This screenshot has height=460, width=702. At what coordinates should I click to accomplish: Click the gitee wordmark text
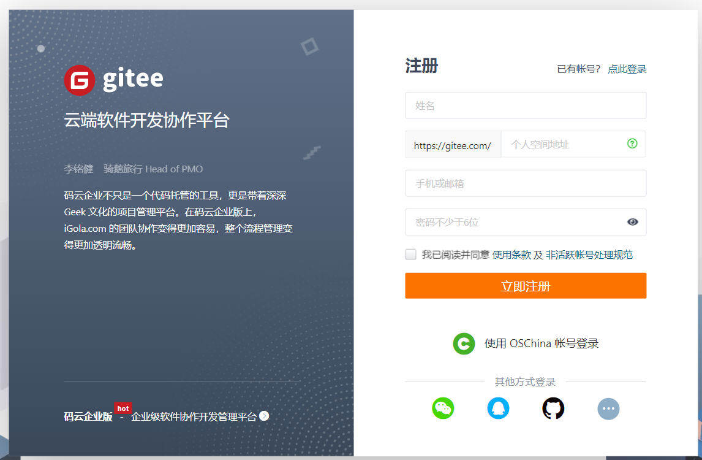[133, 79]
